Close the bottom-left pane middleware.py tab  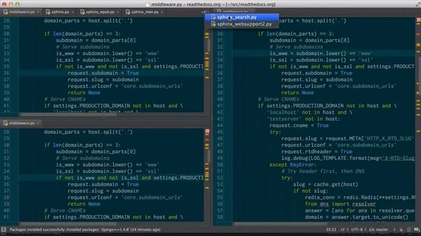click(x=38, y=123)
